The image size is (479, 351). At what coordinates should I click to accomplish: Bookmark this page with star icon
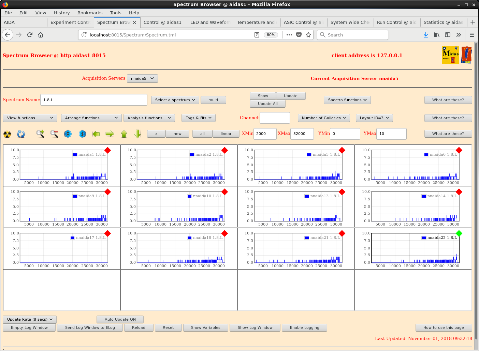click(308, 35)
